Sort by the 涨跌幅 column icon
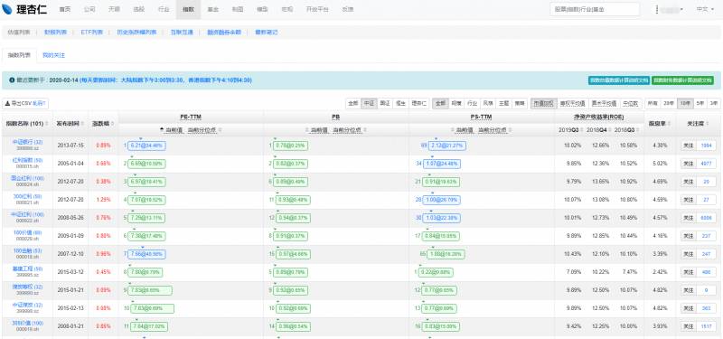 (x=112, y=124)
